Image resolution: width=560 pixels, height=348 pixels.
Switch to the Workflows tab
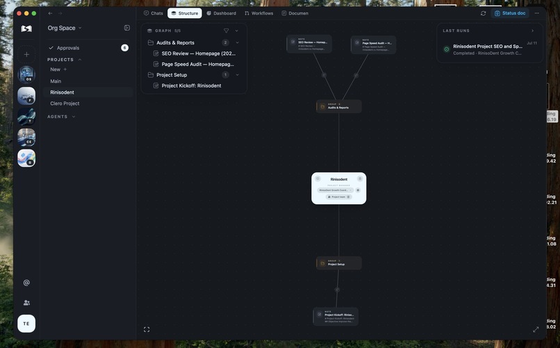pyautogui.click(x=259, y=13)
